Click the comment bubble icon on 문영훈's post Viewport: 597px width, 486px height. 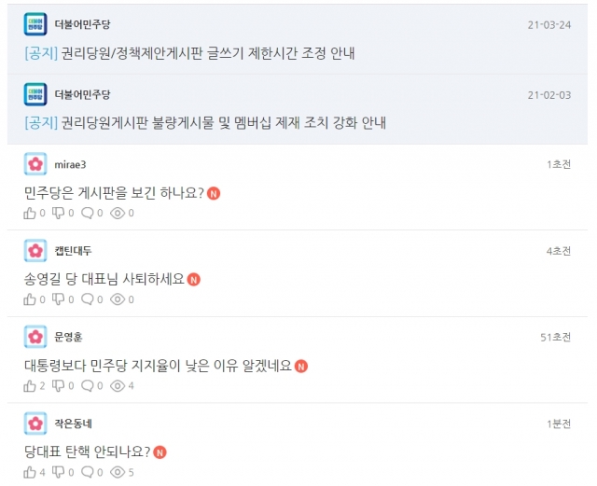tap(87, 386)
